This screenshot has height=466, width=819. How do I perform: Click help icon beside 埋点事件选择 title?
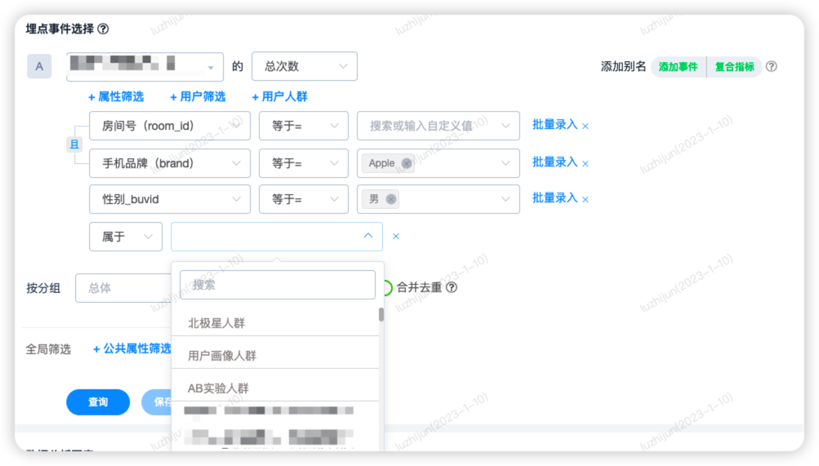point(103,29)
